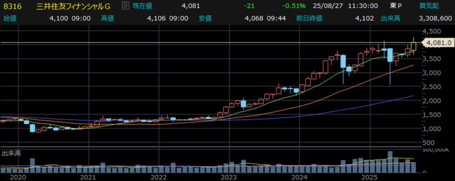Click the -0.51% change percentage
This screenshot has height=181, width=455.
pyautogui.click(x=295, y=6)
